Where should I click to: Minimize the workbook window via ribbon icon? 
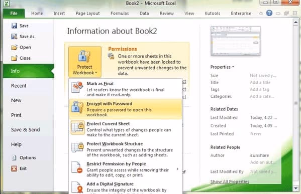278,14
